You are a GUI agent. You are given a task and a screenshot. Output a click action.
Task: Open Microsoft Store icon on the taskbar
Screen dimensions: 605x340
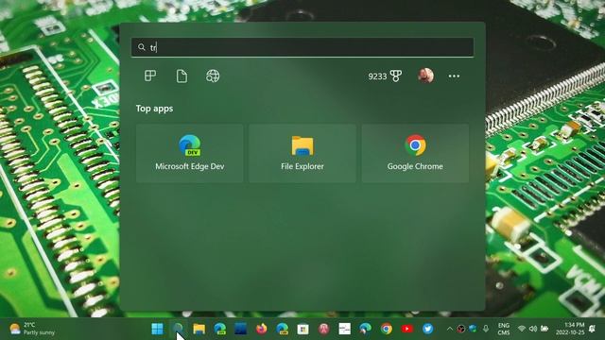(x=302, y=329)
